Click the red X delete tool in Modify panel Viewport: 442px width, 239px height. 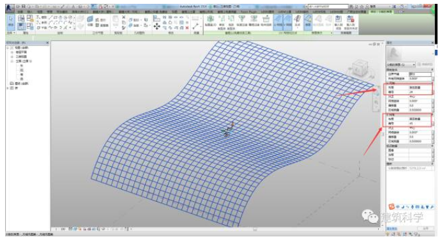187,27
